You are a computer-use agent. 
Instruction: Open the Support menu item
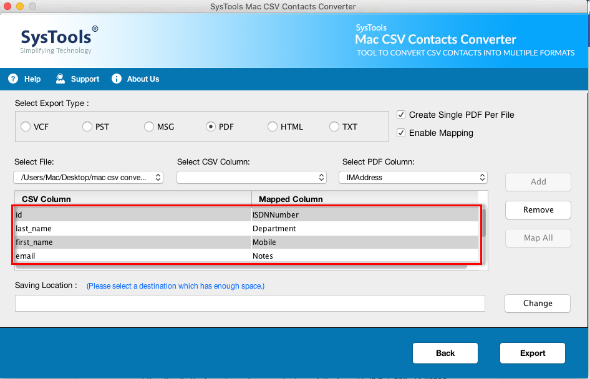tap(85, 79)
